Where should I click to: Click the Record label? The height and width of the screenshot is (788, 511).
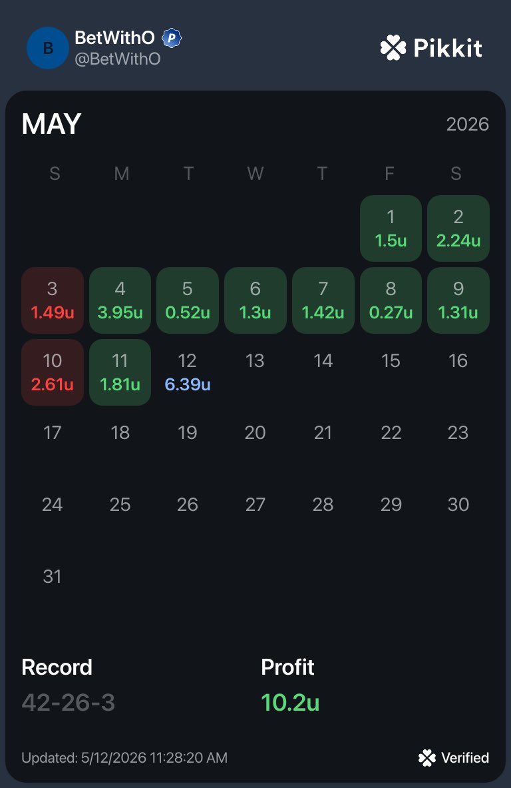tap(57, 667)
